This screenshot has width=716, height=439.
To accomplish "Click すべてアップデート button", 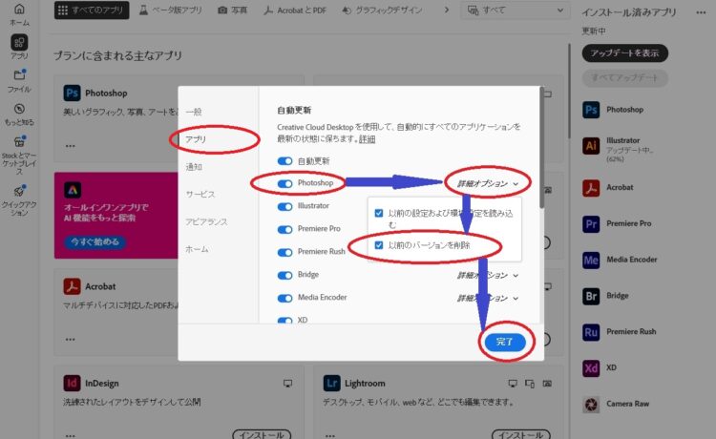I will pyautogui.click(x=624, y=77).
